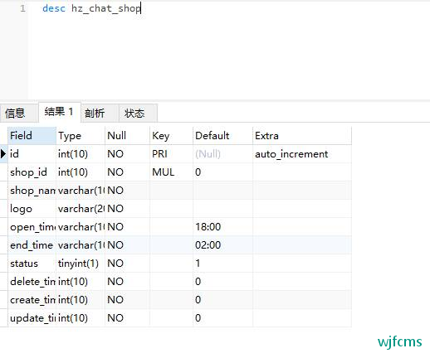Screen dimensions: 430x358
Task: Select the open_time field cell
Action: click(x=32, y=227)
